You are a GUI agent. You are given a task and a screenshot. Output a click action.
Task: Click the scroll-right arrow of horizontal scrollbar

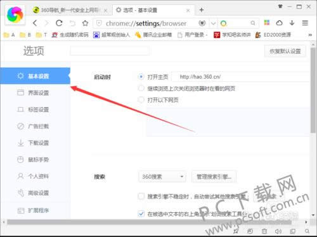click(x=306, y=222)
